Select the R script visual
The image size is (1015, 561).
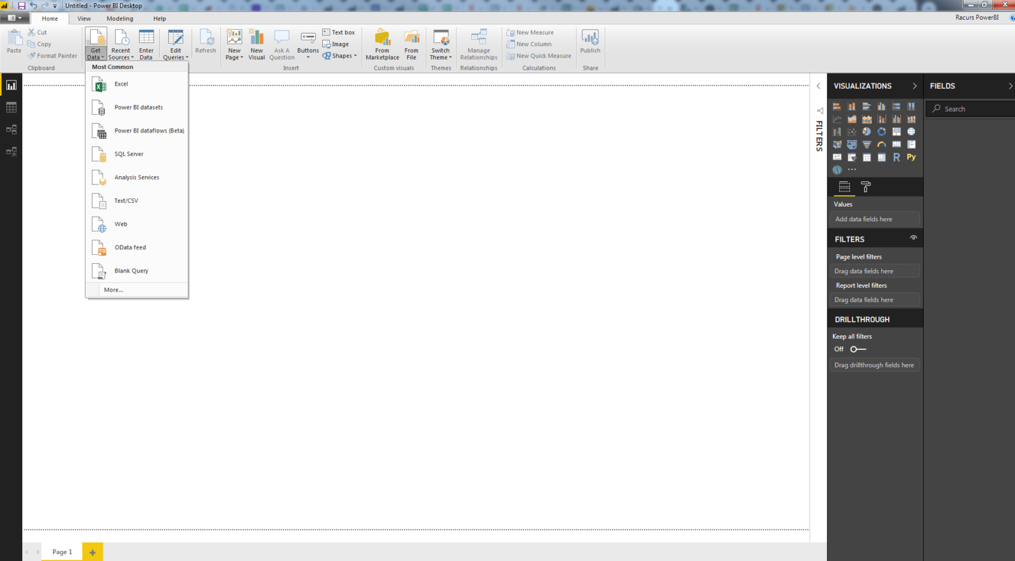pyautogui.click(x=896, y=157)
